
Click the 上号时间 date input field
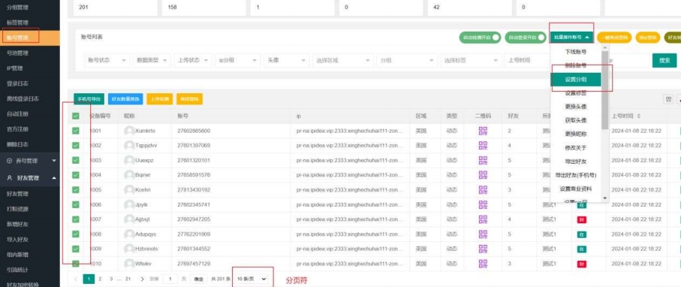click(527, 60)
